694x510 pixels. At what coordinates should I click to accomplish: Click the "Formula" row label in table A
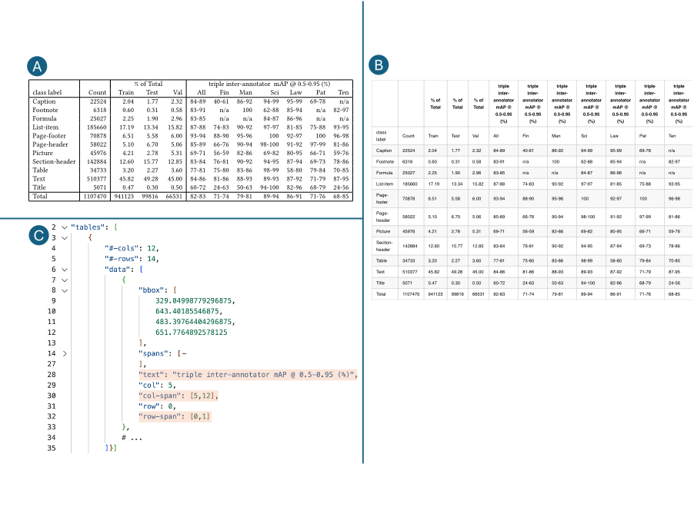45,118
